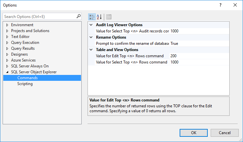Select SQL Server Object Explorer tree item
The height and width of the screenshot is (142, 243).
tap(34, 72)
